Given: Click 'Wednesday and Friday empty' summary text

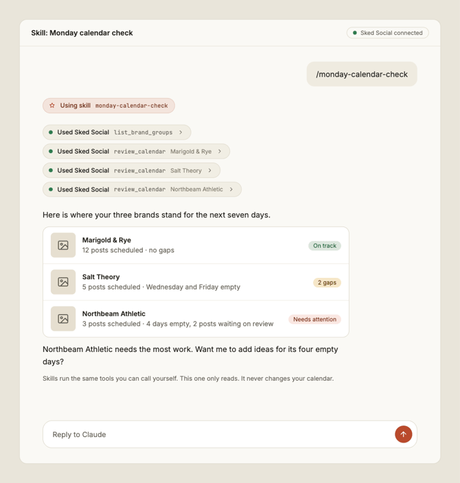Looking at the screenshot, I should (x=193, y=287).
